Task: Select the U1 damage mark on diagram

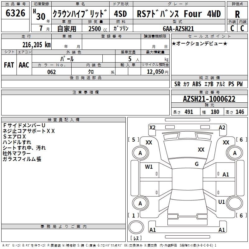Action: click(222, 202)
